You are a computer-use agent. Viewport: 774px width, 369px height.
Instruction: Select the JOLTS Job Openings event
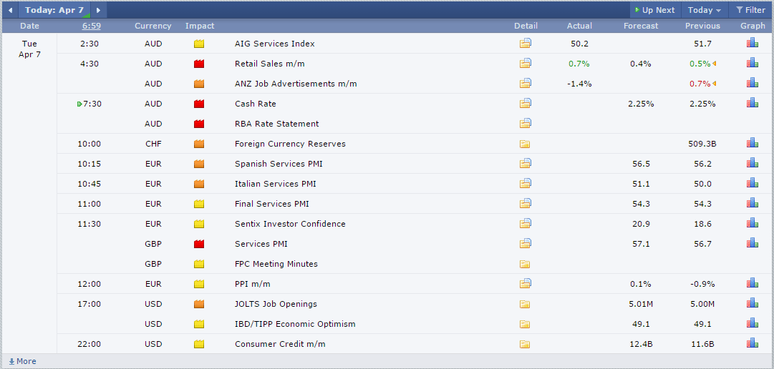point(276,304)
